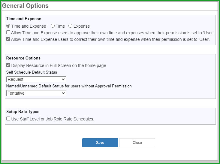Enable users approving their own time and expenses
The height and width of the screenshot is (164, 220).
[x=8, y=32]
